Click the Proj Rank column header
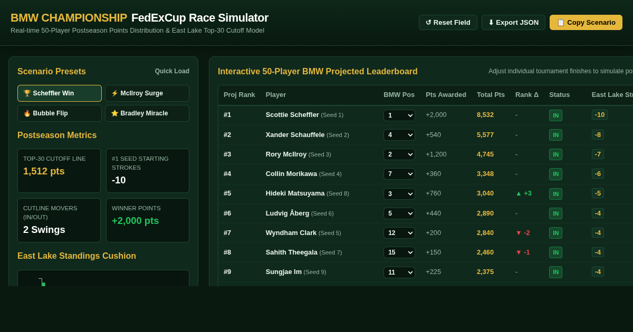The image size is (633, 332). point(239,95)
